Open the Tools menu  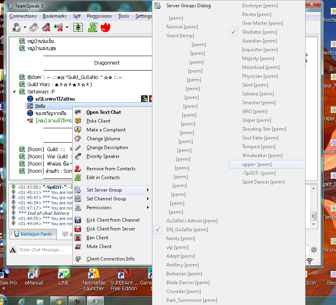[x=123, y=16]
